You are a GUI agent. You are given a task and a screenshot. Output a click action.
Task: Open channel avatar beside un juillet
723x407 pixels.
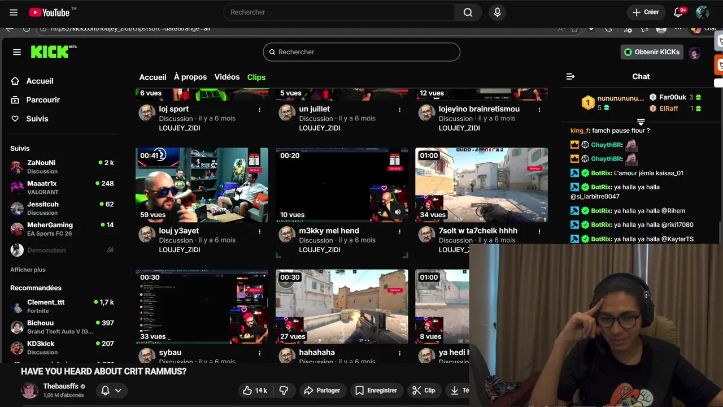tap(287, 112)
